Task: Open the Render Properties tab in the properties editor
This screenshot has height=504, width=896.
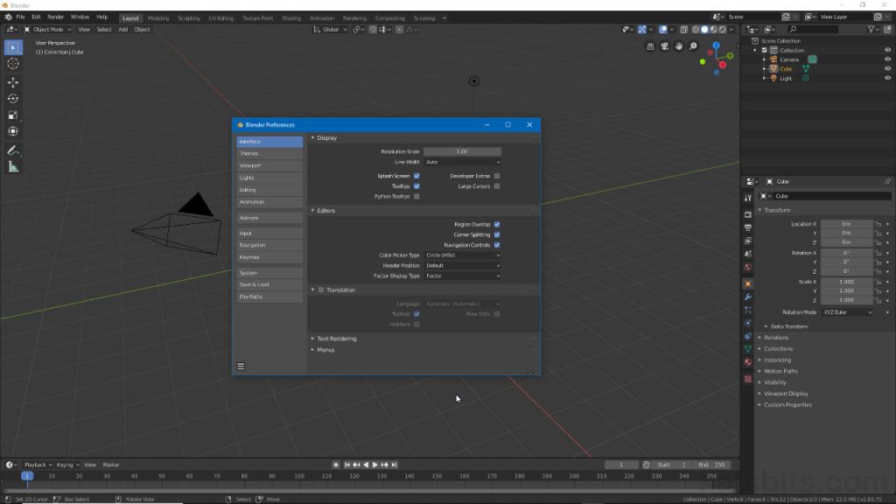Action: coord(747,213)
